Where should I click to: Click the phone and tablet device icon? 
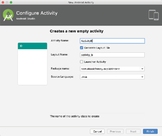point(154,15)
